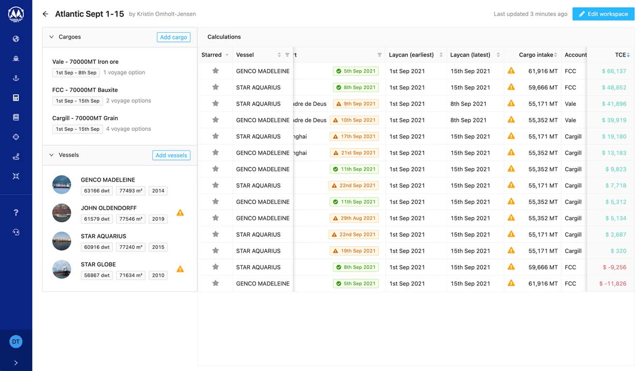
Task: Click the headset support icon
Action: pyautogui.click(x=16, y=232)
